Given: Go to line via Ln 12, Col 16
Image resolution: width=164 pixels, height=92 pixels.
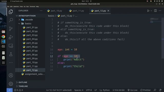Looking at the screenshot, I should [x=59, y=90].
